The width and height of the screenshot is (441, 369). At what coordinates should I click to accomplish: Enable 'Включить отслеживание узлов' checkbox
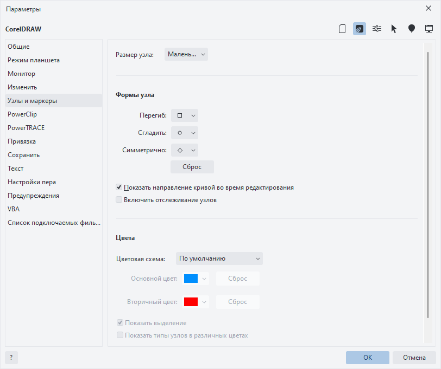tap(119, 199)
